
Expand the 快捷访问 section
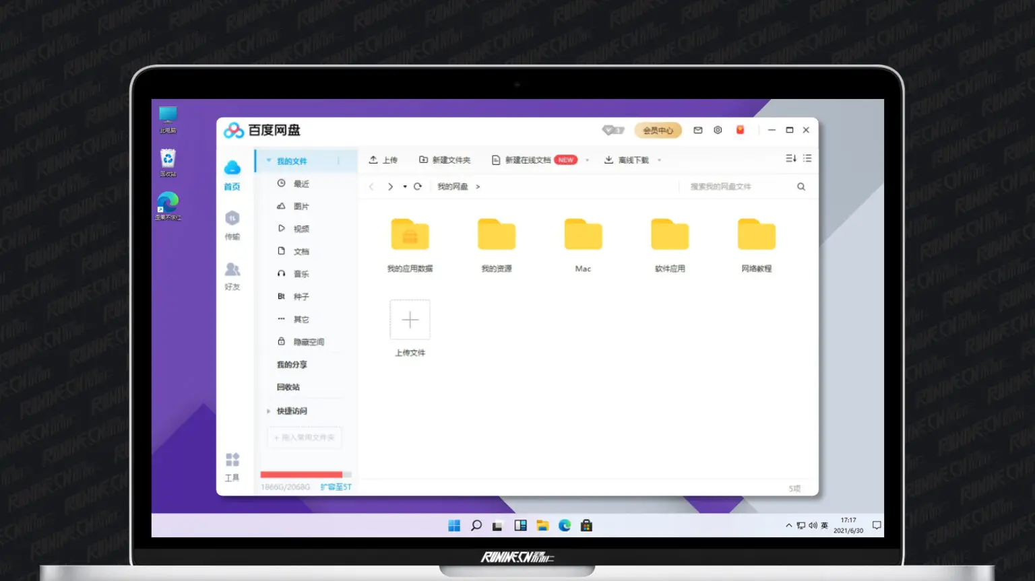tap(269, 411)
